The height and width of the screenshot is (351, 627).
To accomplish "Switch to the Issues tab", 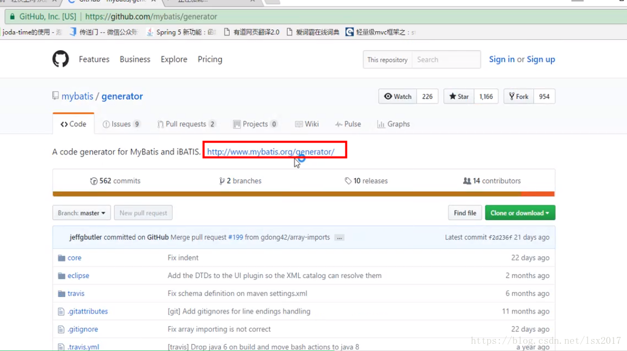I will click(121, 124).
